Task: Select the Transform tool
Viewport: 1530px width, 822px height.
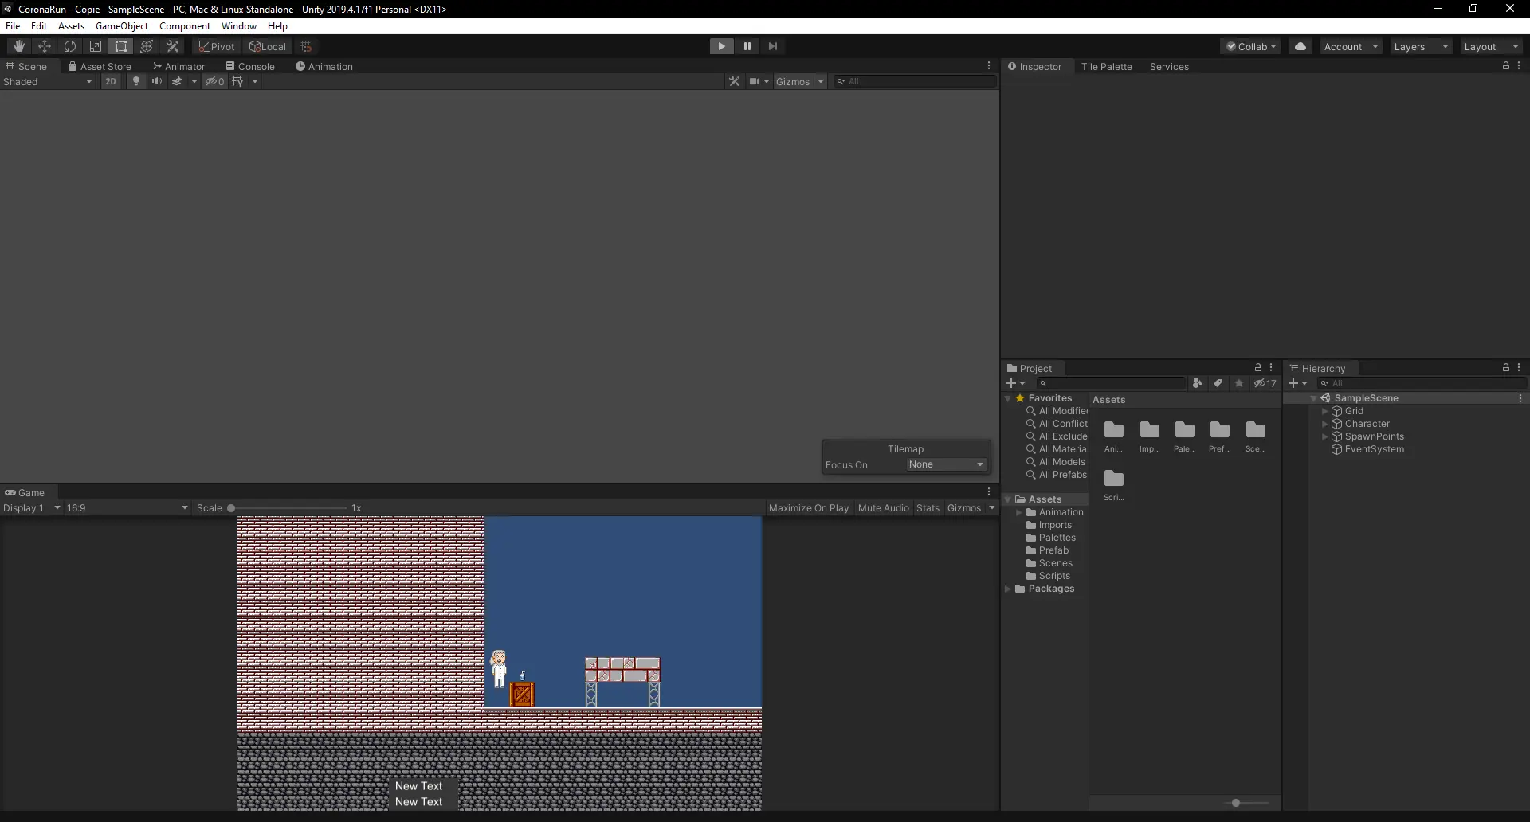Action: (x=147, y=46)
